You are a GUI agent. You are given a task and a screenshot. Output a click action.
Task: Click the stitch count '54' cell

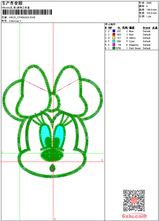tap(120, 45)
